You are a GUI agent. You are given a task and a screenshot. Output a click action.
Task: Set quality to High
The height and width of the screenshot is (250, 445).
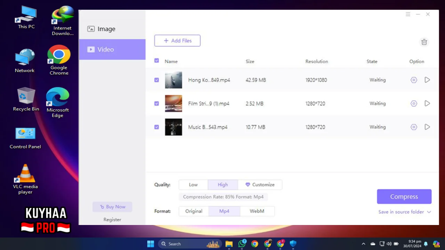223,185
